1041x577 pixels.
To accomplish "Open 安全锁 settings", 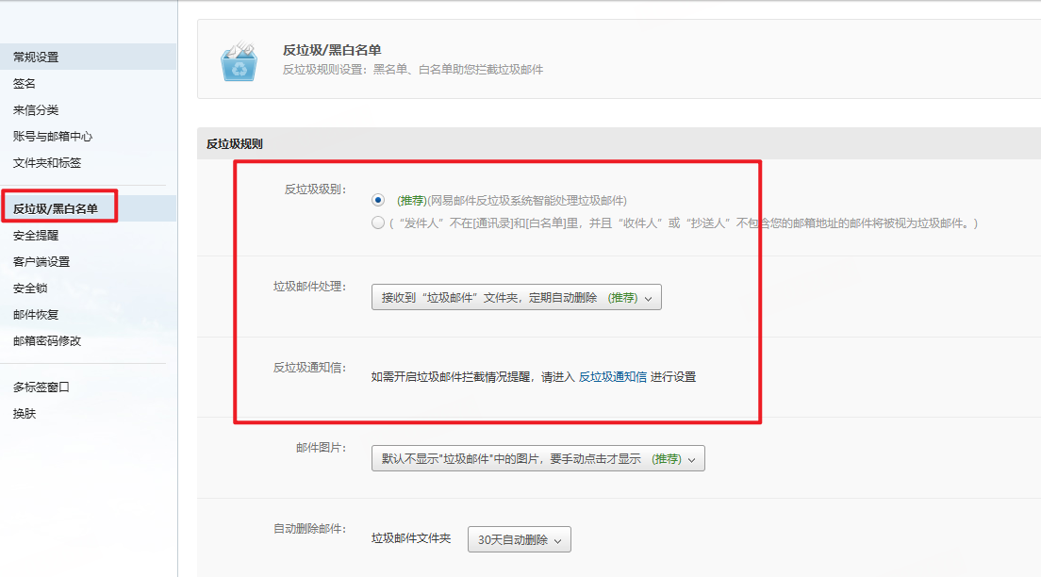I will [x=30, y=288].
